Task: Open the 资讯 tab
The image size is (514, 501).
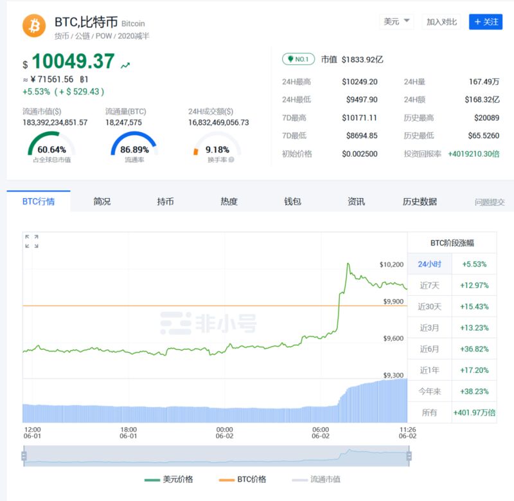Action: tap(356, 201)
